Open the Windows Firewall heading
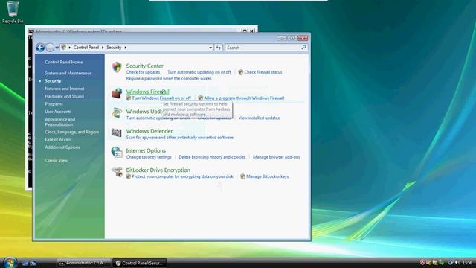The width and height of the screenshot is (476, 268). (147, 92)
